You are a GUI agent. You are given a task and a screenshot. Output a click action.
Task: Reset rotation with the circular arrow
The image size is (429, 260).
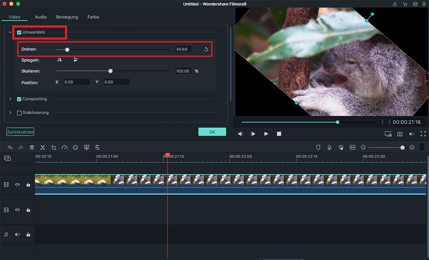[x=206, y=49]
